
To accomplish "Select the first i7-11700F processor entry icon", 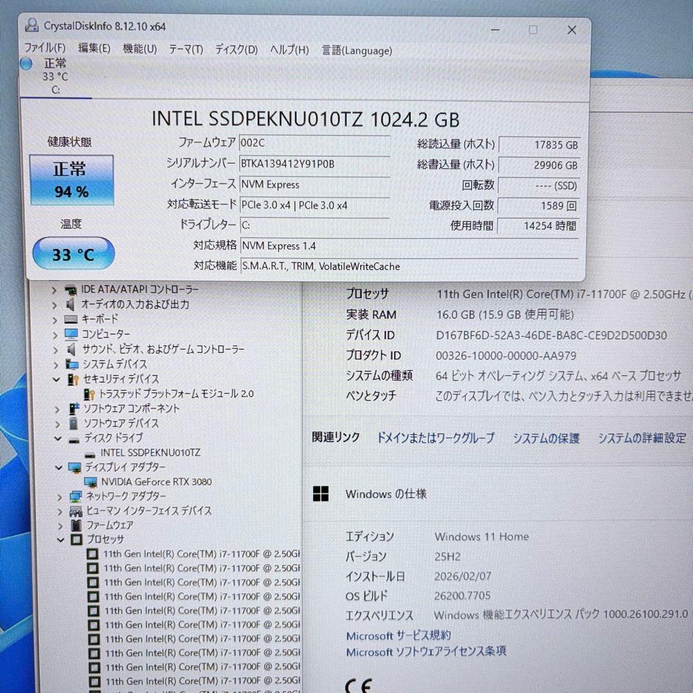I will (x=92, y=554).
